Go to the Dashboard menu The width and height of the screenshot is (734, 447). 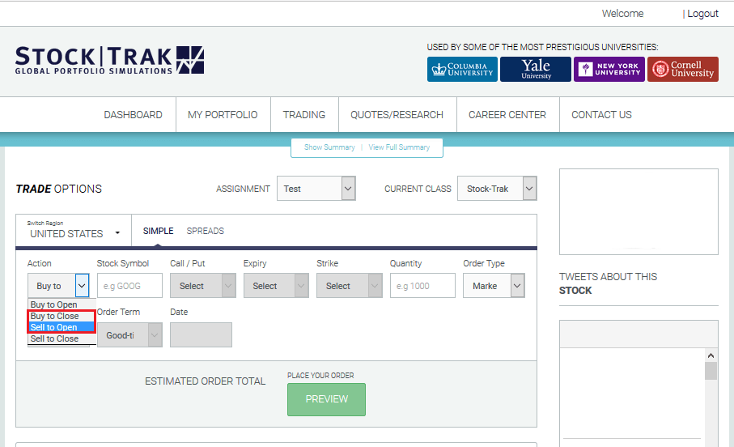(133, 115)
